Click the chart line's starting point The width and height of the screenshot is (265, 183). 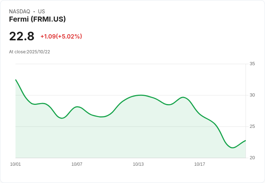pyautogui.click(x=16, y=80)
